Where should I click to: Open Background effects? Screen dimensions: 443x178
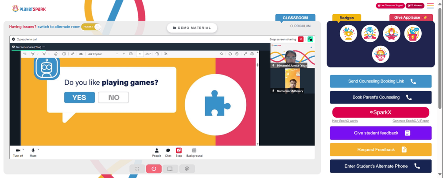click(194, 153)
